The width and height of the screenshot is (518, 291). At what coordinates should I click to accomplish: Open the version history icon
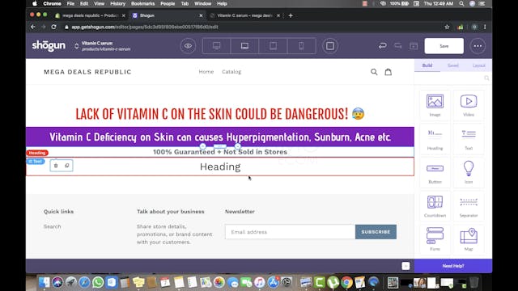[x=414, y=46]
